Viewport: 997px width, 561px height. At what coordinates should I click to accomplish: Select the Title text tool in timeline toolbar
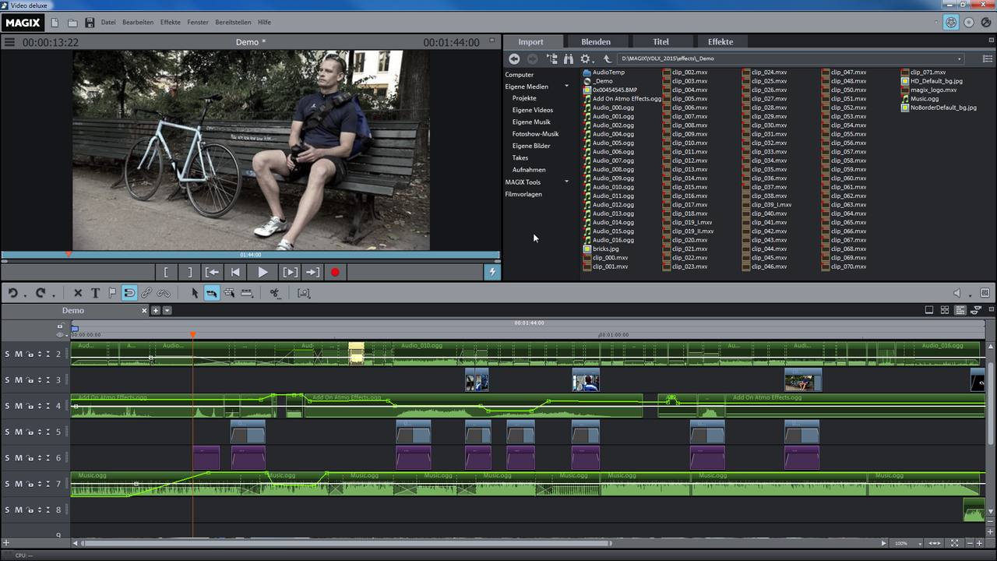[x=95, y=293]
